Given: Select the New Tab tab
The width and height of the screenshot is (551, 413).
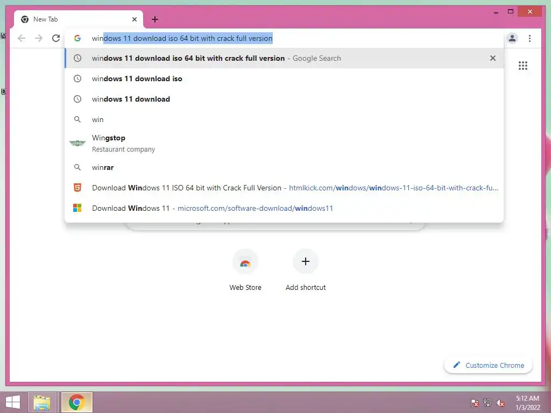Looking at the screenshot, I should point(79,19).
